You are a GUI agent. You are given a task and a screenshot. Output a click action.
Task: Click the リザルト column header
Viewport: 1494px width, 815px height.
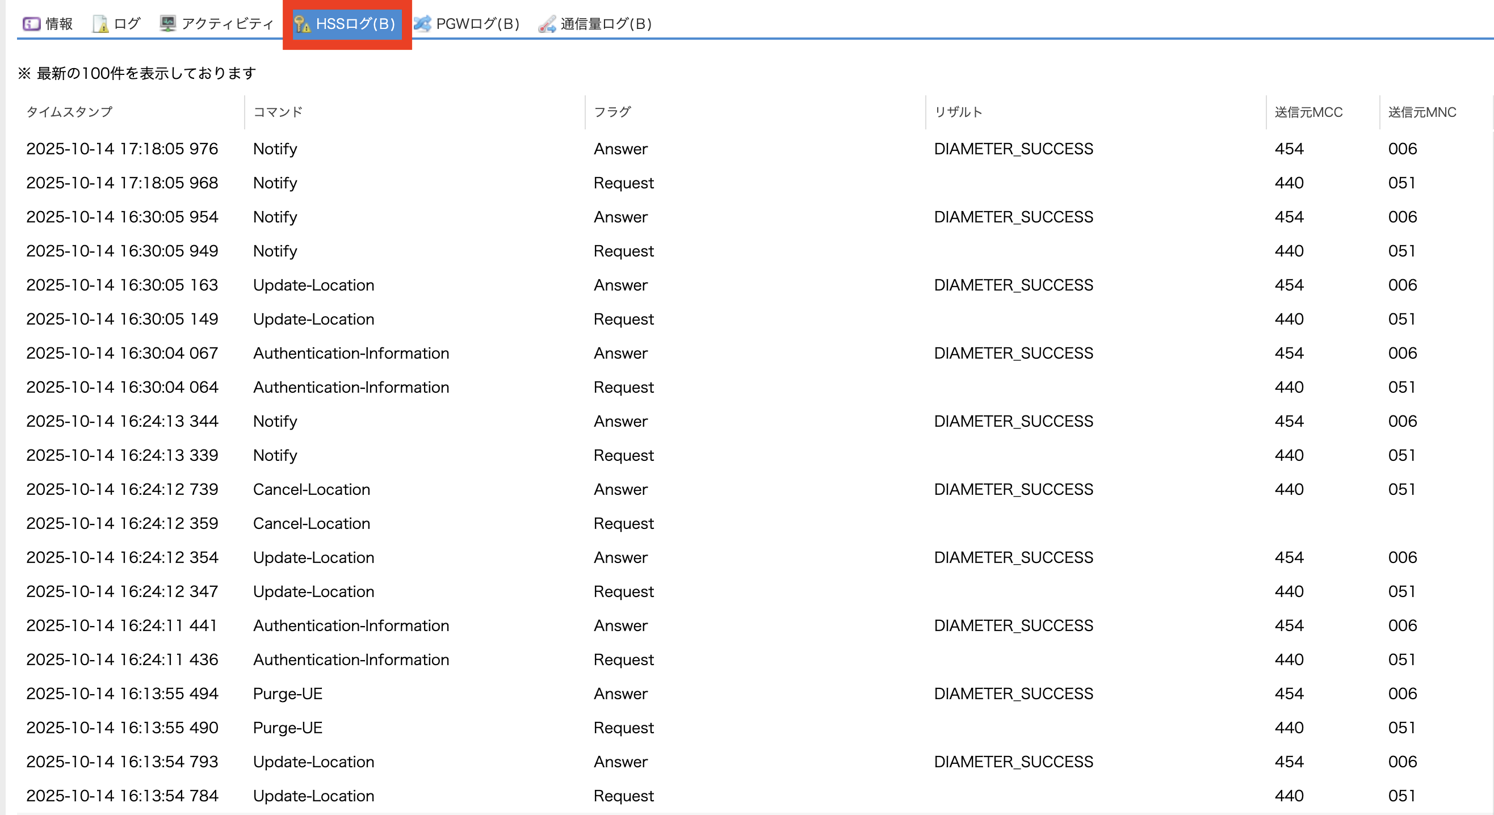(958, 112)
